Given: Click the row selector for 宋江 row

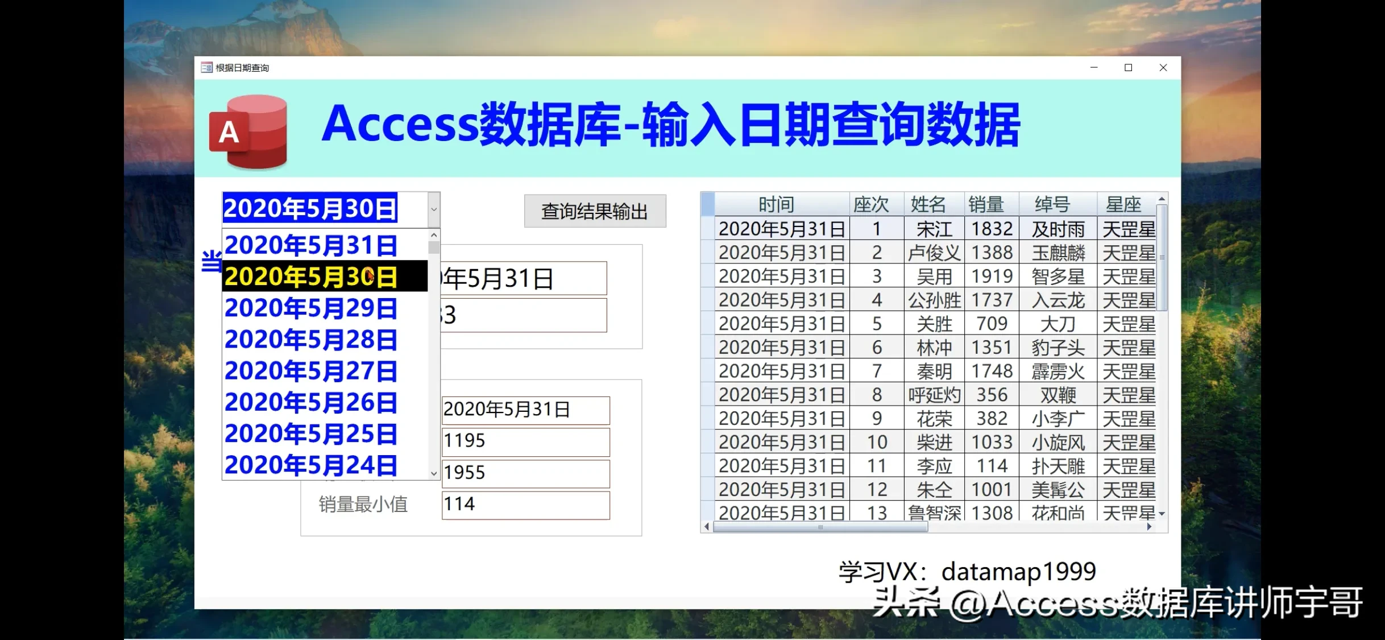Looking at the screenshot, I should pos(708,229).
